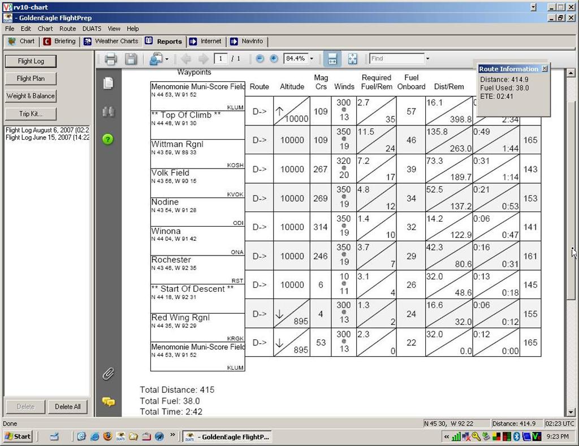Open the Chart menu

[45, 28]
